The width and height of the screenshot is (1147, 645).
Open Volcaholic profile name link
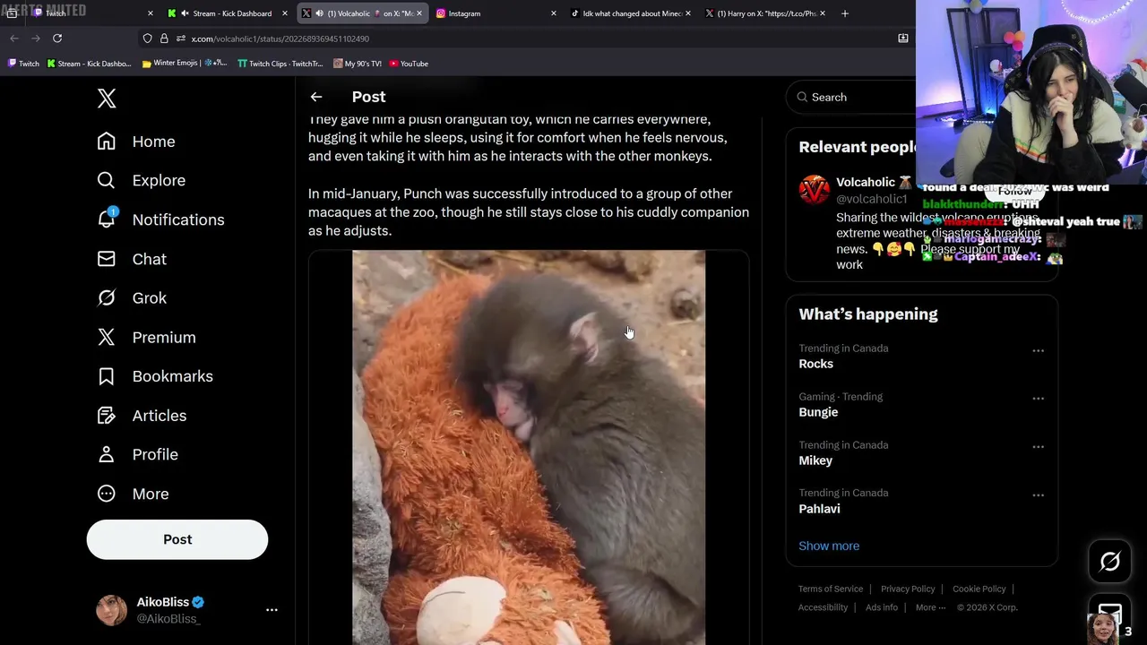tap(866, 182)
